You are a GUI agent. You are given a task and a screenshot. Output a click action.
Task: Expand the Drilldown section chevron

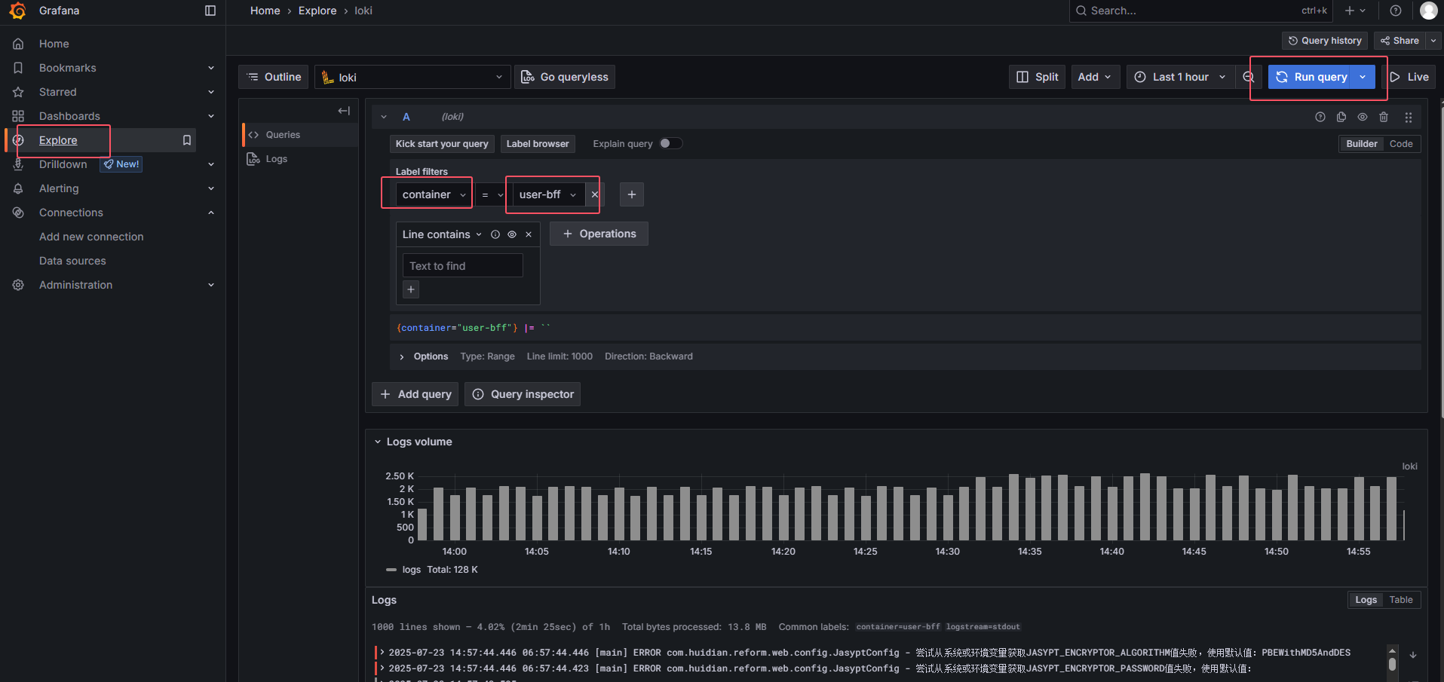(x=211, y=164)
